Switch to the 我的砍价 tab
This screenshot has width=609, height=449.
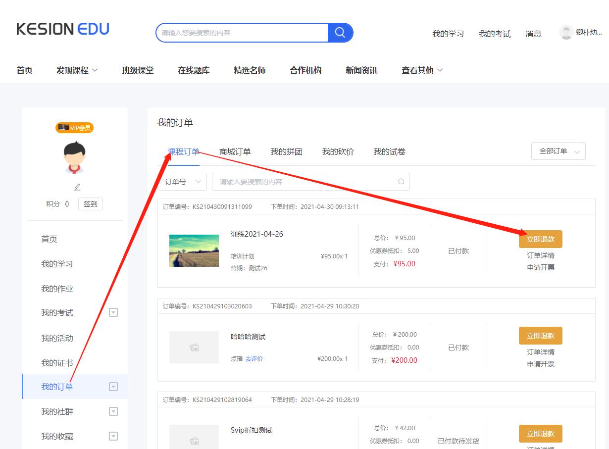pos(338,151)
